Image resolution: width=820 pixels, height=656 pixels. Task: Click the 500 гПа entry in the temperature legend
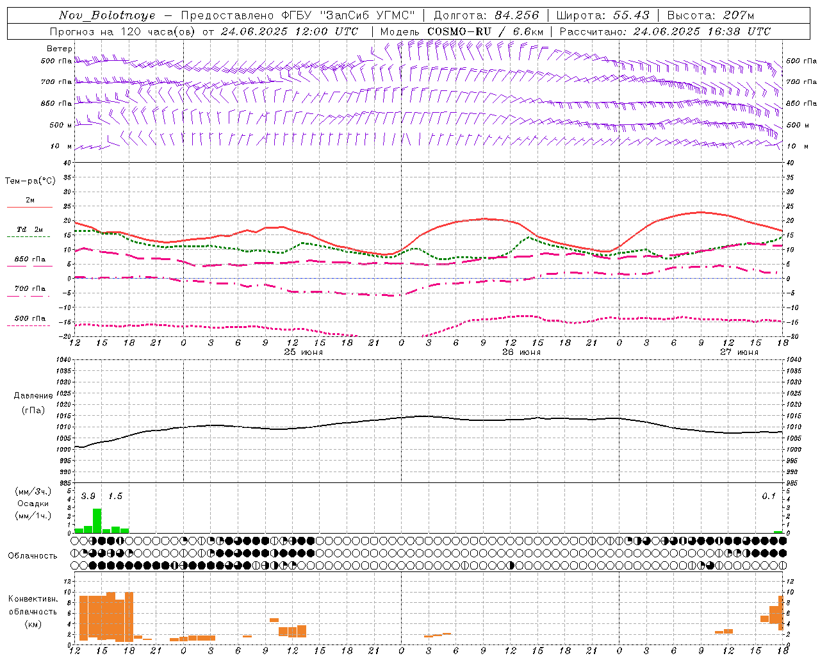[x=30, y=321]
